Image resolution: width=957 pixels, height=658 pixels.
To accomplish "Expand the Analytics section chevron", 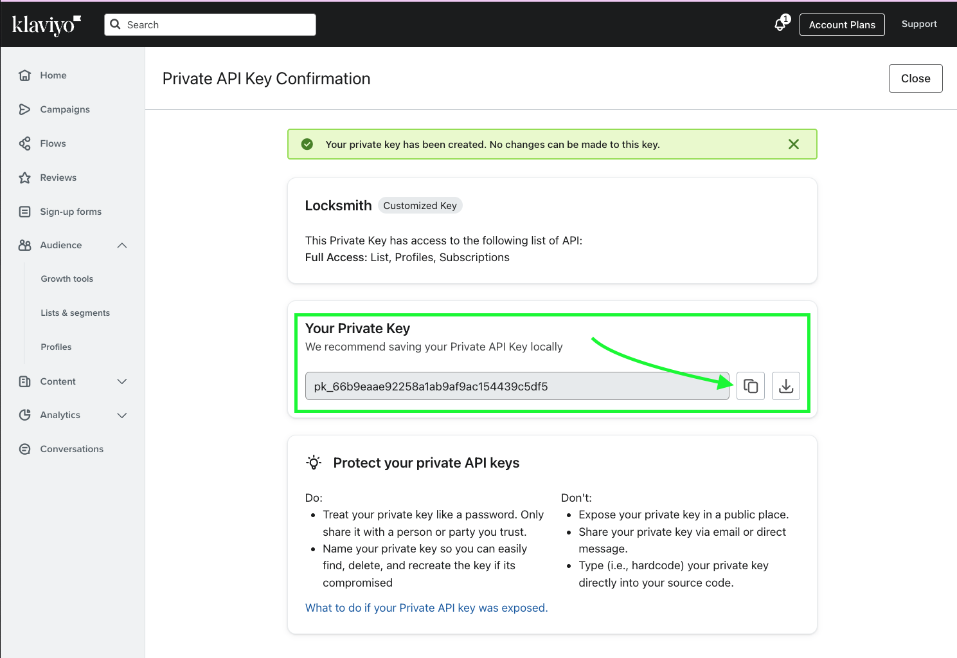I will click(122, 415).
